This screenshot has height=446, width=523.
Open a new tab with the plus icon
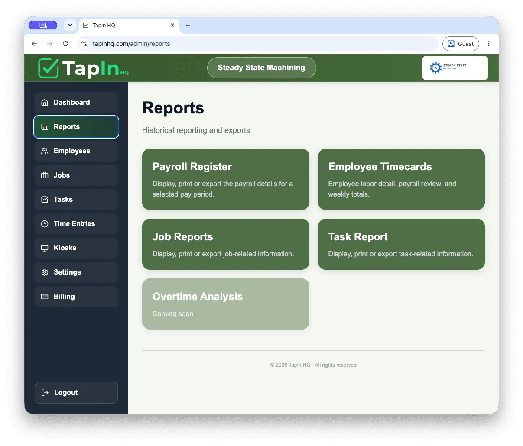tap(188, 25)
